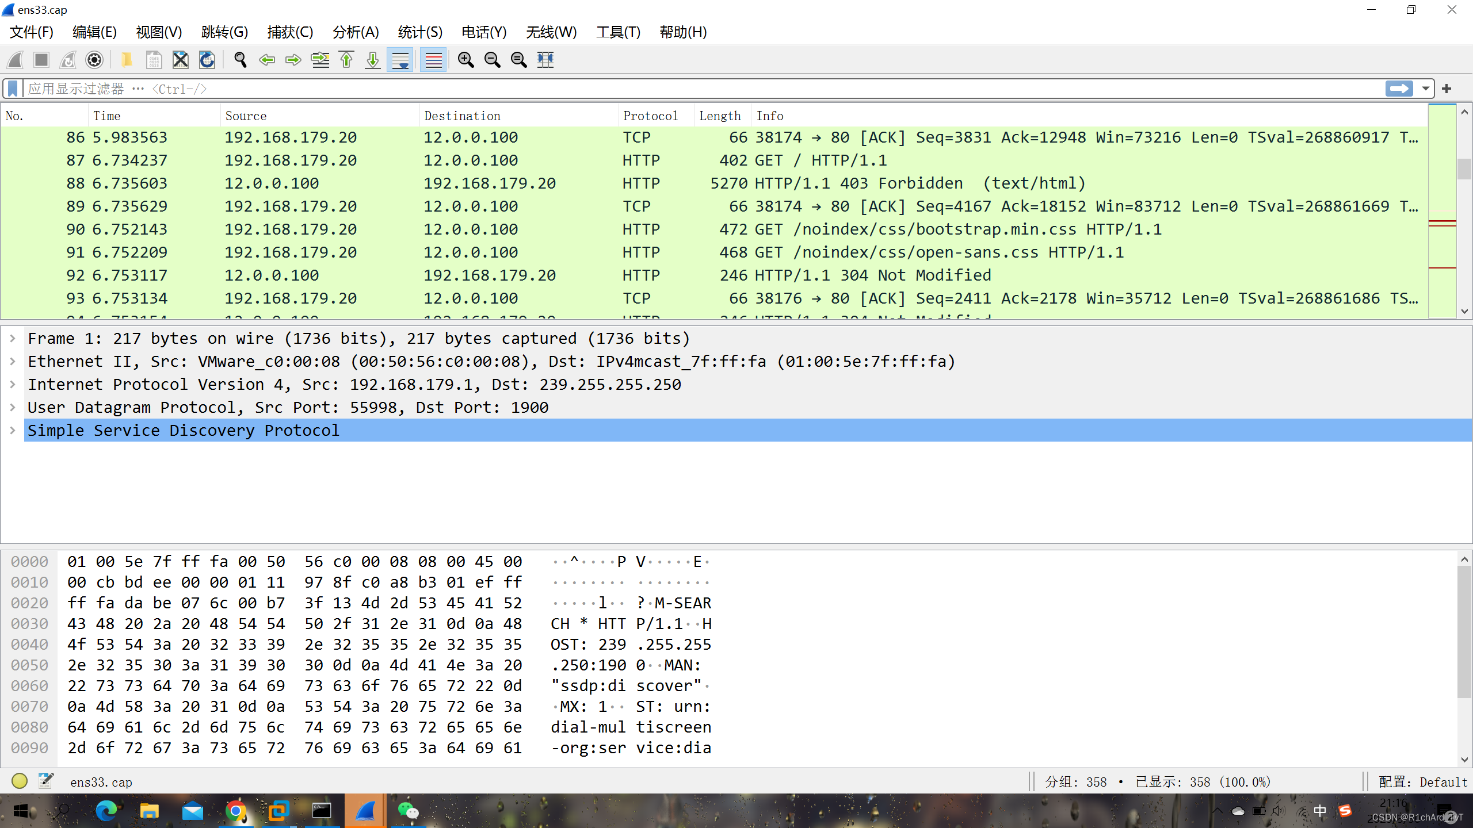This screenshot has width=1473, height=828.
Task: Click the filter bookmark icon
Action: coord(12,88)
